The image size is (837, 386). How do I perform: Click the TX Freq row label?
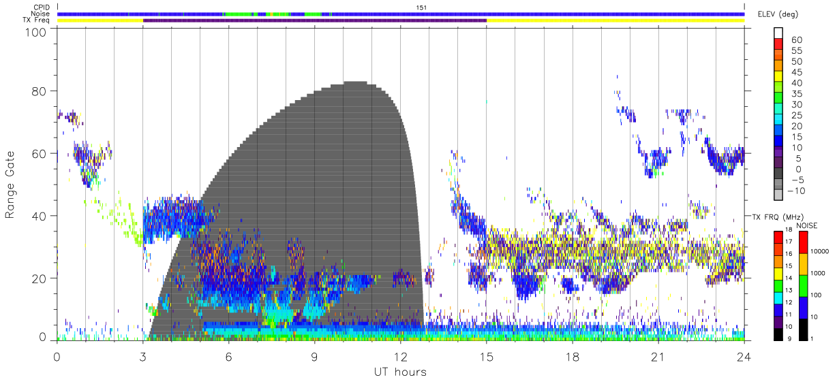[36, 20]
